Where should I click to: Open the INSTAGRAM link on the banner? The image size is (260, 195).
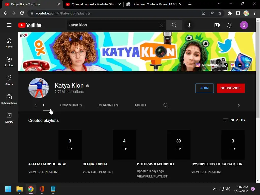tap(208, 65)
